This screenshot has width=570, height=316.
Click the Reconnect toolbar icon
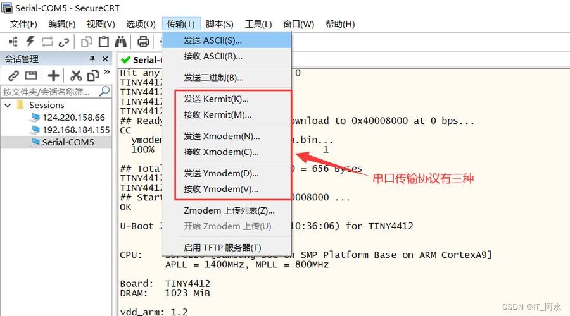[x=47, y=42]
